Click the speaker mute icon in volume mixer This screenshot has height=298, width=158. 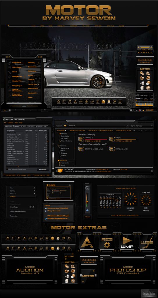88,210
